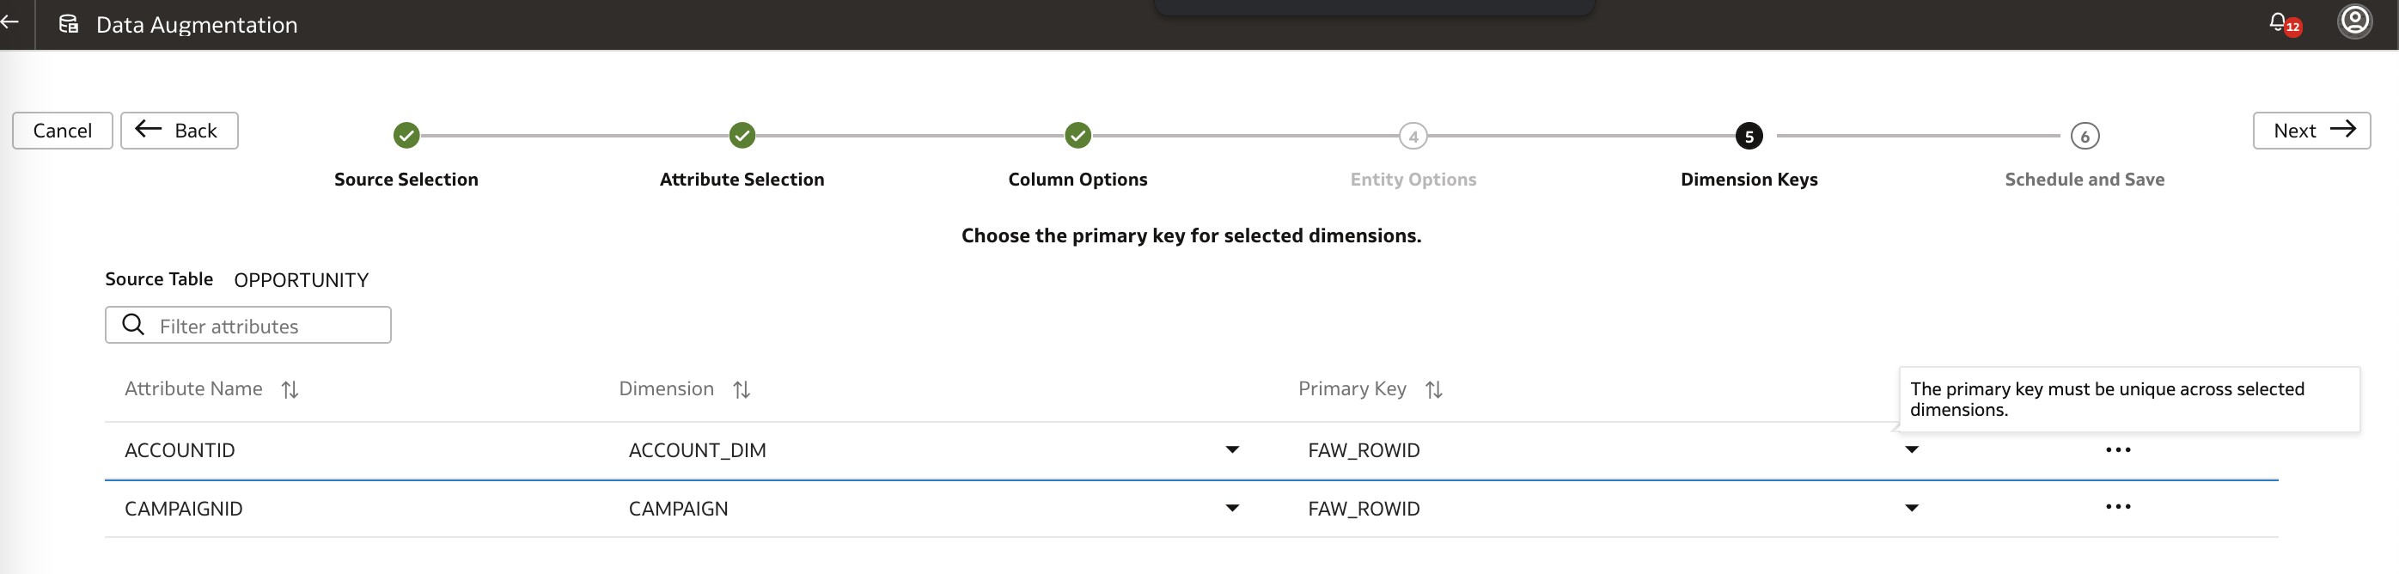Screen dimensions: 2399x574
Task: Click the Data Augmentation header icon
Action: 69,24
